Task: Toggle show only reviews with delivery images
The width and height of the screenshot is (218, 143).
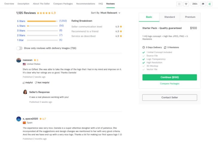Action: click(19, 48)
